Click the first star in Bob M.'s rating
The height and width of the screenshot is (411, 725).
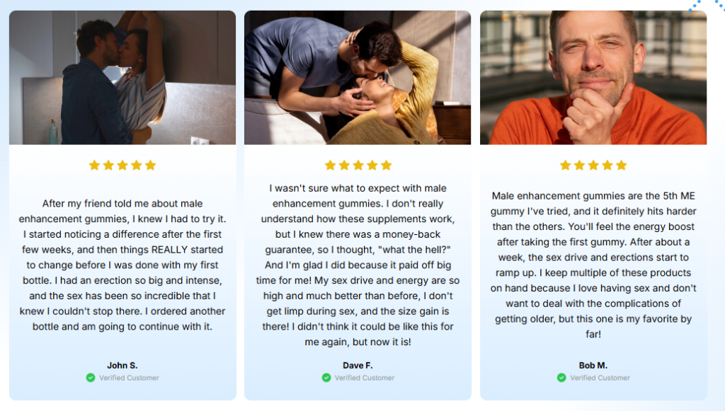point(565,166)
